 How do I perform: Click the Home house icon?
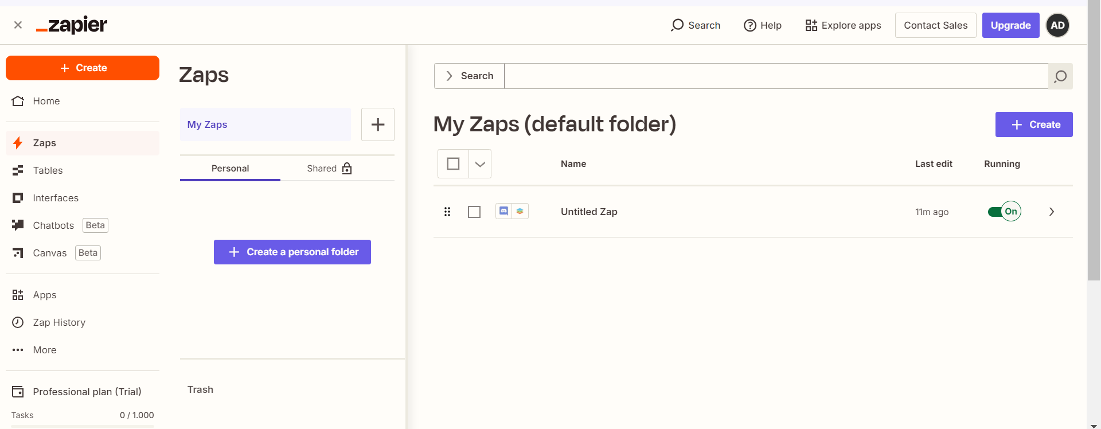(18, 101)
